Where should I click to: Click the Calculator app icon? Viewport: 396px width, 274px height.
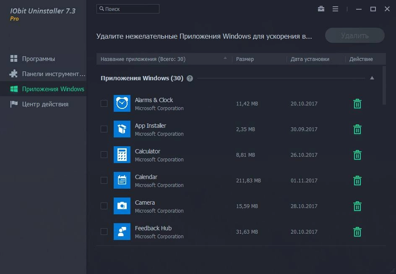point(122,155)
